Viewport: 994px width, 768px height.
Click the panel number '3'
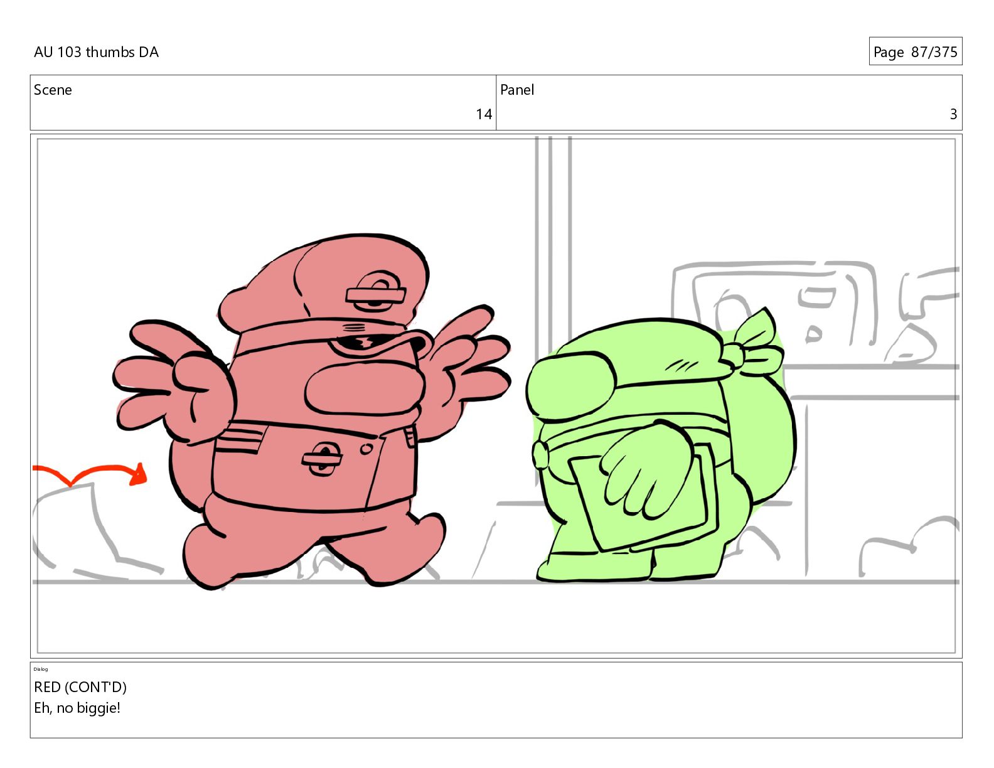[953, 114]
